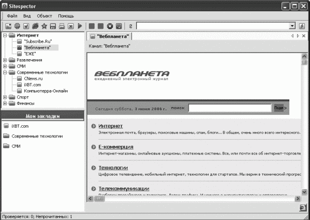
Task: Collapse the Интернет tree folder
Action: [5, 35]
